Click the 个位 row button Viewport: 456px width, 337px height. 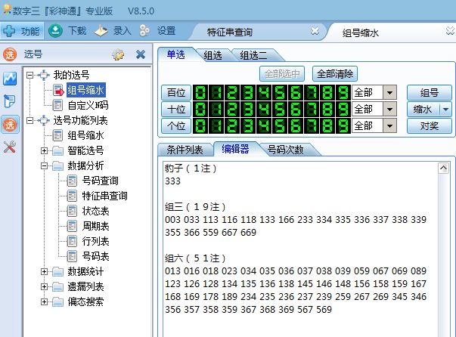[176, 125]
